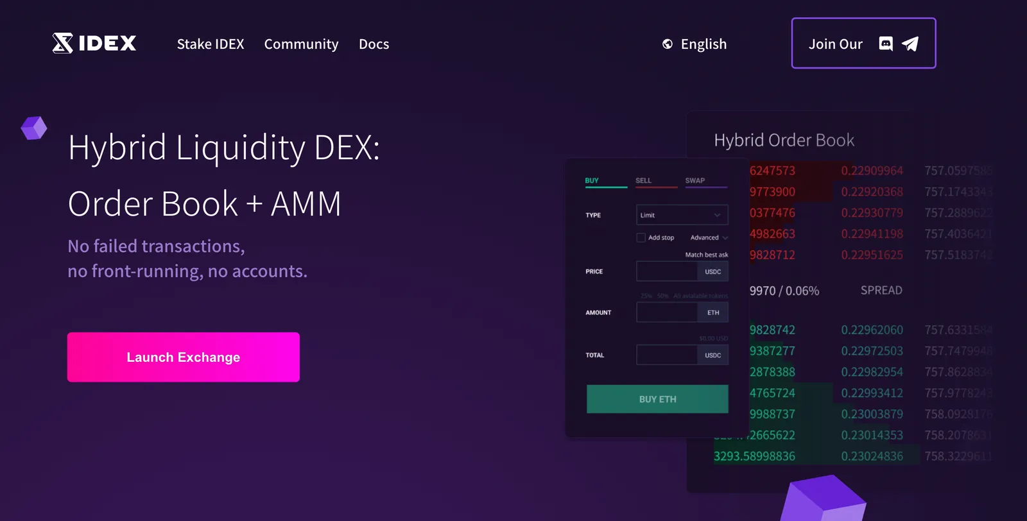Viewport: 1027px width, 521px height.
Task: Focus the TOTAL input field
Action: (x=666, y=355)
